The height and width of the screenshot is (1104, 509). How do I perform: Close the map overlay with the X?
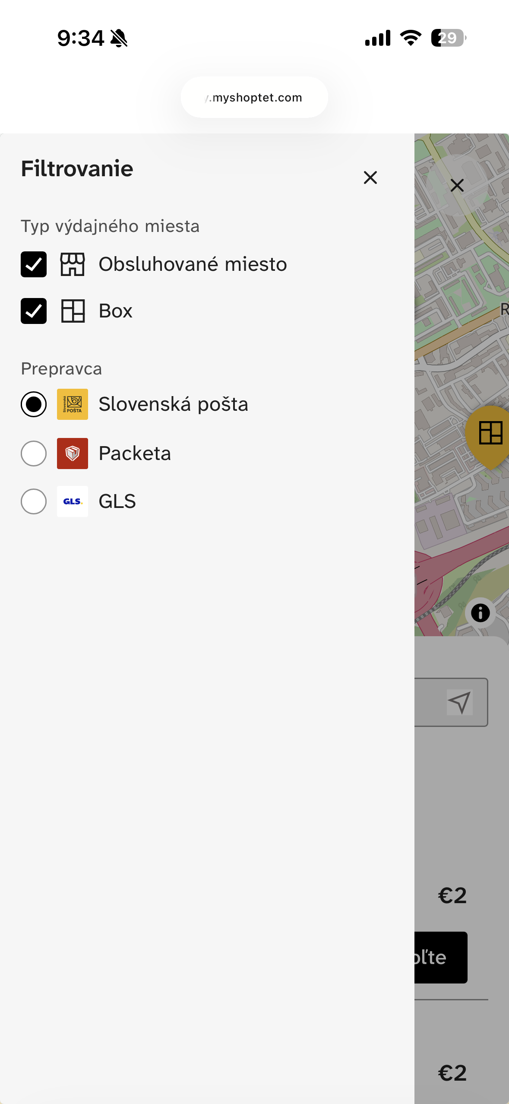click(457, 185)
